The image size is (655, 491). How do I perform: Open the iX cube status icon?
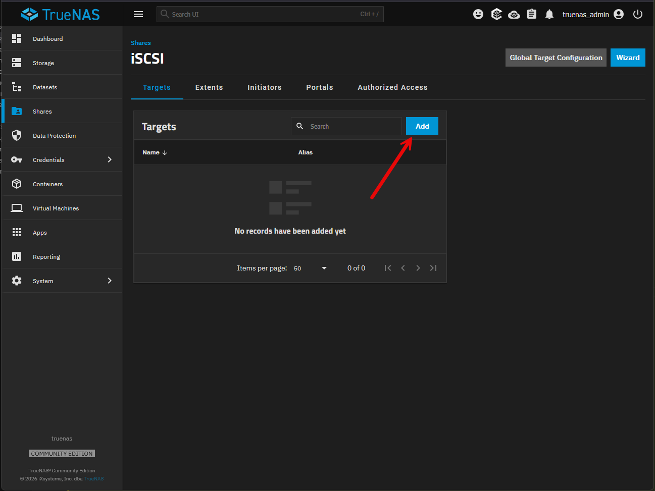pos(496,14)
